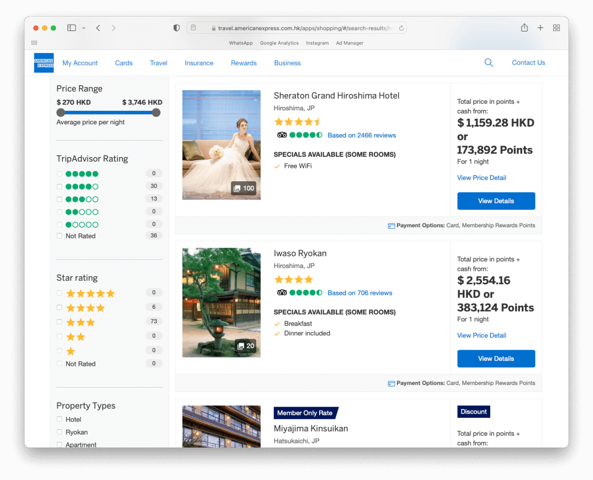This screenshot has height=480, width=593.
Task: Check the Hotel property type
Action: pyautogui.click(x=59, y=419)
